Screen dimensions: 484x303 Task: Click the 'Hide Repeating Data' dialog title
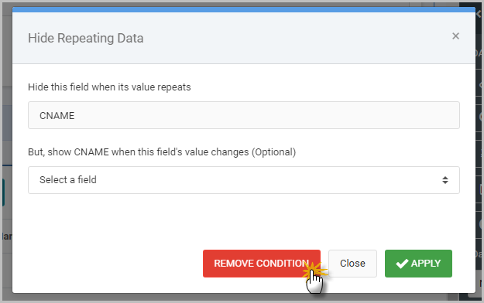[x=86, y=38]
